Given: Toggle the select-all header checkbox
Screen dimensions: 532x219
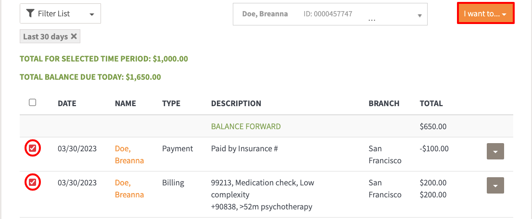Looking at the screenshot, I should [x=32, y=102].
